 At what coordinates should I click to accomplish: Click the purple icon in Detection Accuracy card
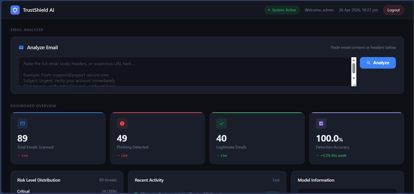coord(321,123)
